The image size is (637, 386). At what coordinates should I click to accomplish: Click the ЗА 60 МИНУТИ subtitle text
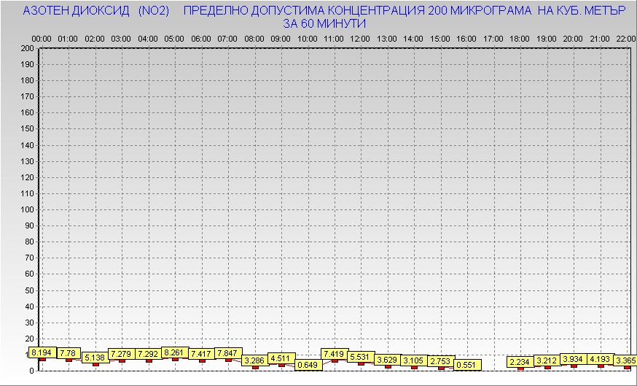point(324,23)
